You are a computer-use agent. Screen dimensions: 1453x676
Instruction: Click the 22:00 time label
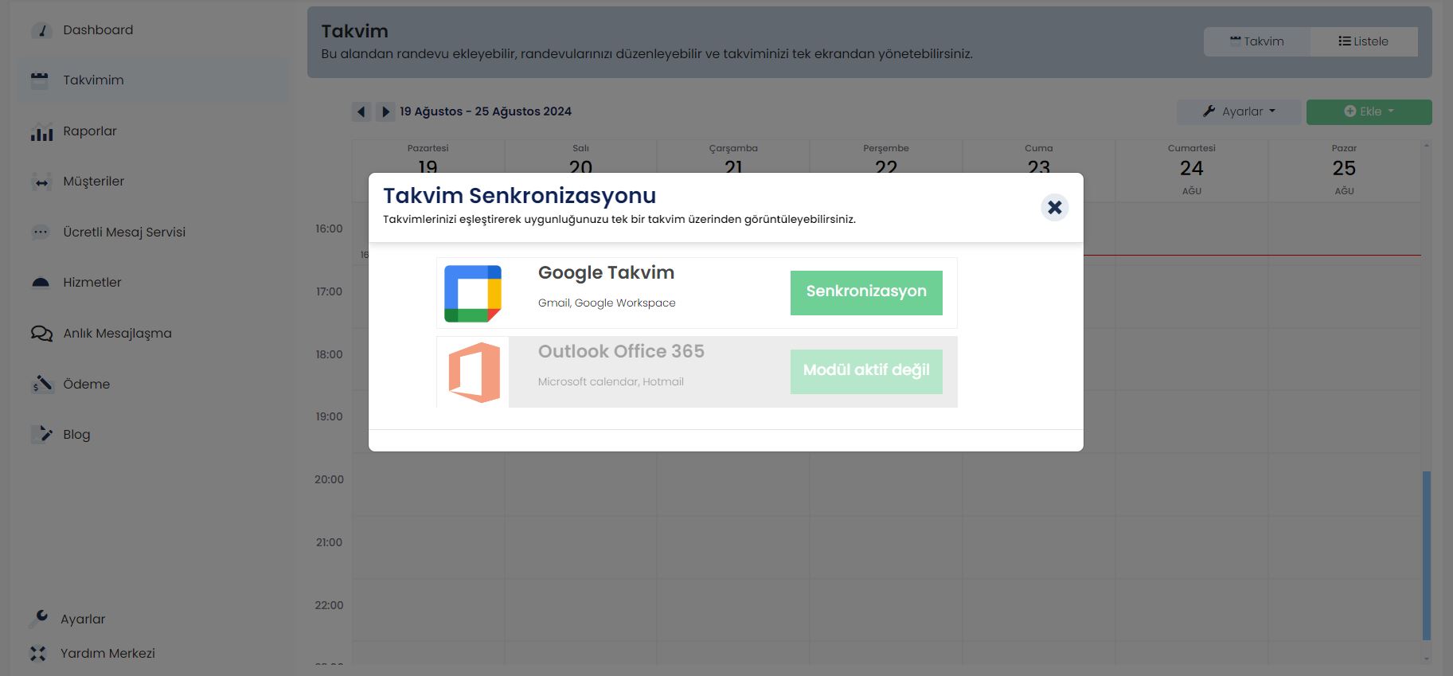point(329,605)
